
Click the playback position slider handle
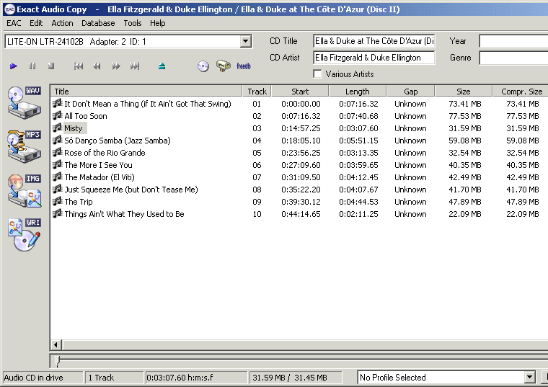click(x=58, y=360)
